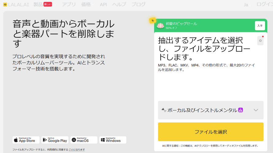Click the 入手 button in the sale banner
Image resolution: width=273 pixels, height=153 pixels.
(260, 26)
